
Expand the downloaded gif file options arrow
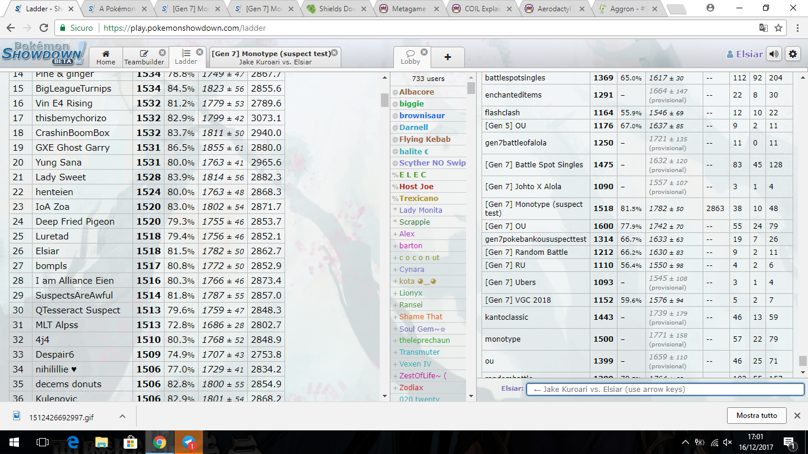[121, 416]
